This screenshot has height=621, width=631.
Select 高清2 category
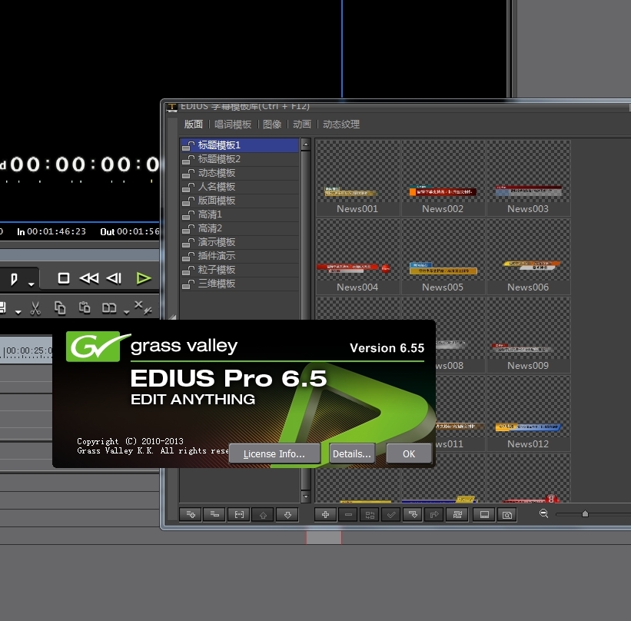(240, 228)
